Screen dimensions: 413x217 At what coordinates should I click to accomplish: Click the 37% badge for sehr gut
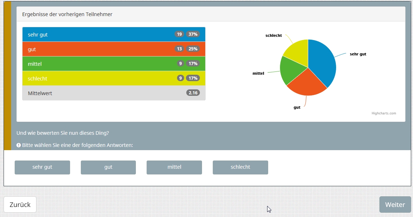click(193, 34)
